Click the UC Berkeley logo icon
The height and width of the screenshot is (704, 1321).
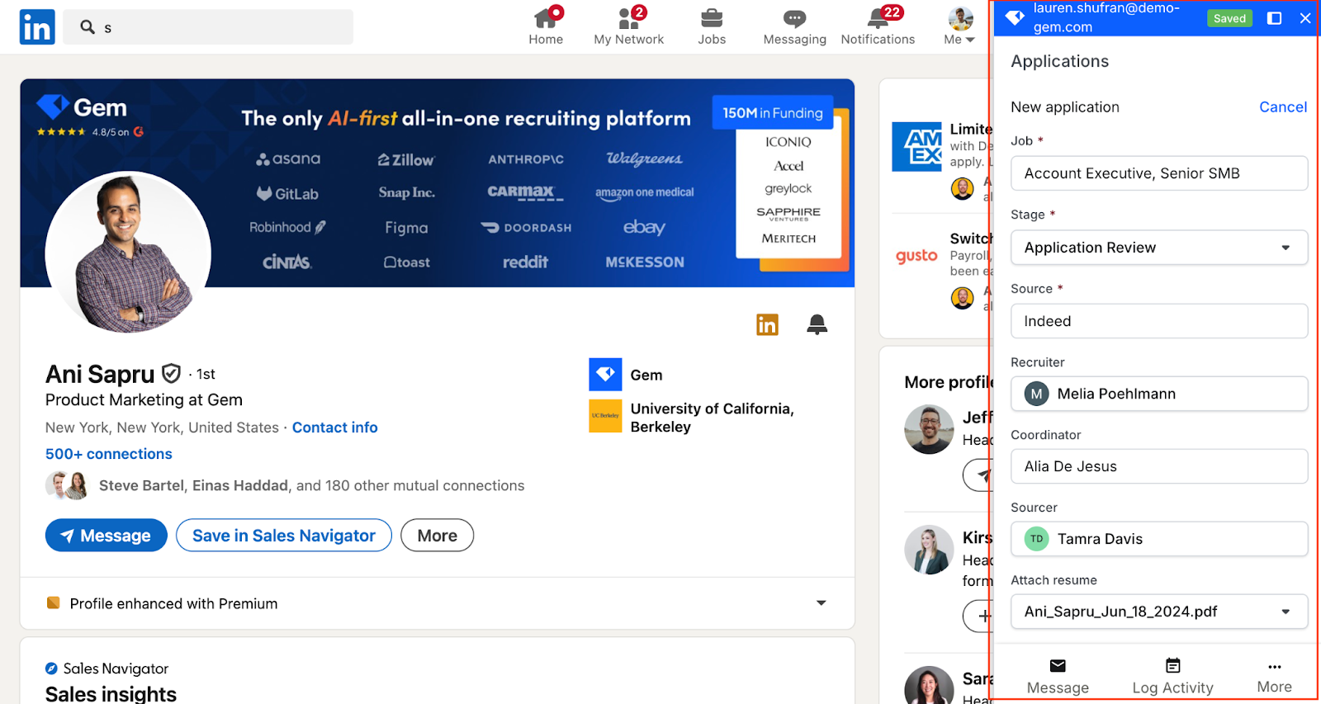[x=605, y=417]
